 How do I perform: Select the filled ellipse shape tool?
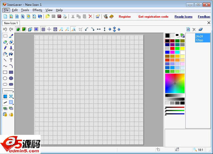11,78
